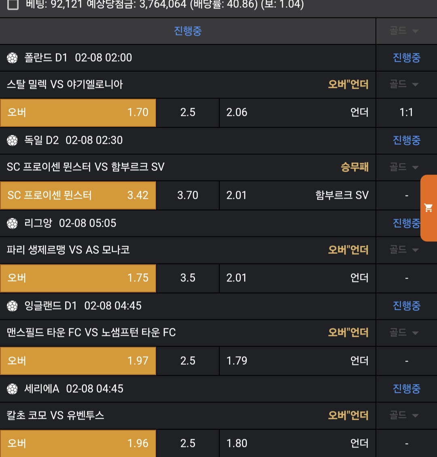Screen dimensions: 437x457
Task: Expand the 골드 dropdown for 칼초 코모 match
Action: 406,415
